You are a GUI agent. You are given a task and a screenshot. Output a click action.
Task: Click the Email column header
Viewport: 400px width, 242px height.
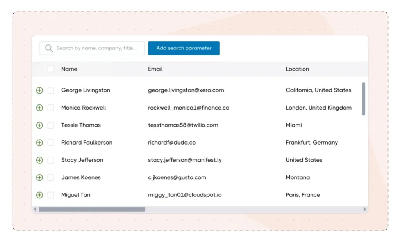155,69
